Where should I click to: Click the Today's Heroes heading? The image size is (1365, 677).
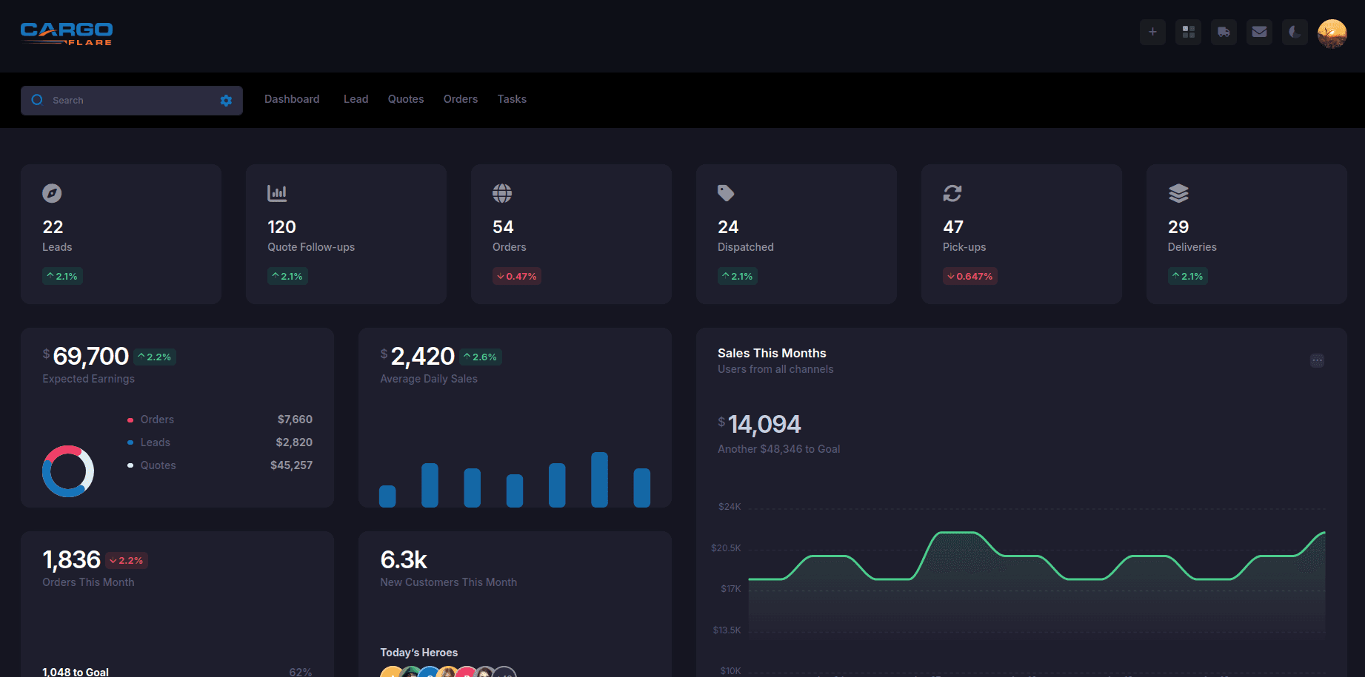coord(418,653)
